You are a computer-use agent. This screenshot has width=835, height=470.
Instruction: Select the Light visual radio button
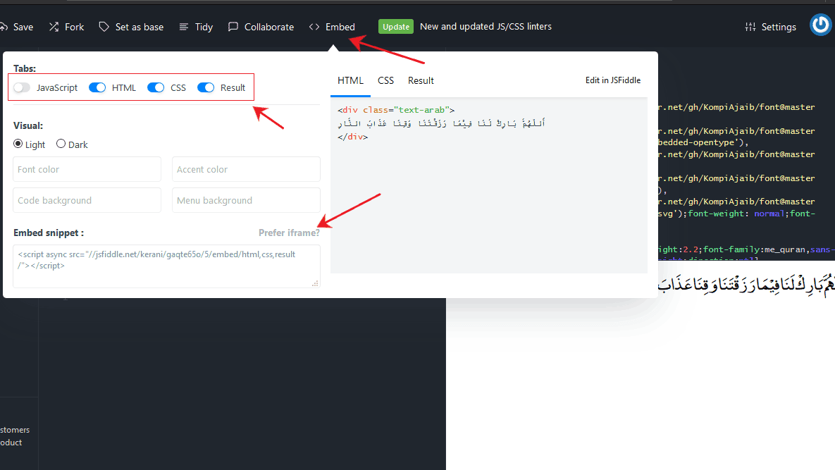18,144
